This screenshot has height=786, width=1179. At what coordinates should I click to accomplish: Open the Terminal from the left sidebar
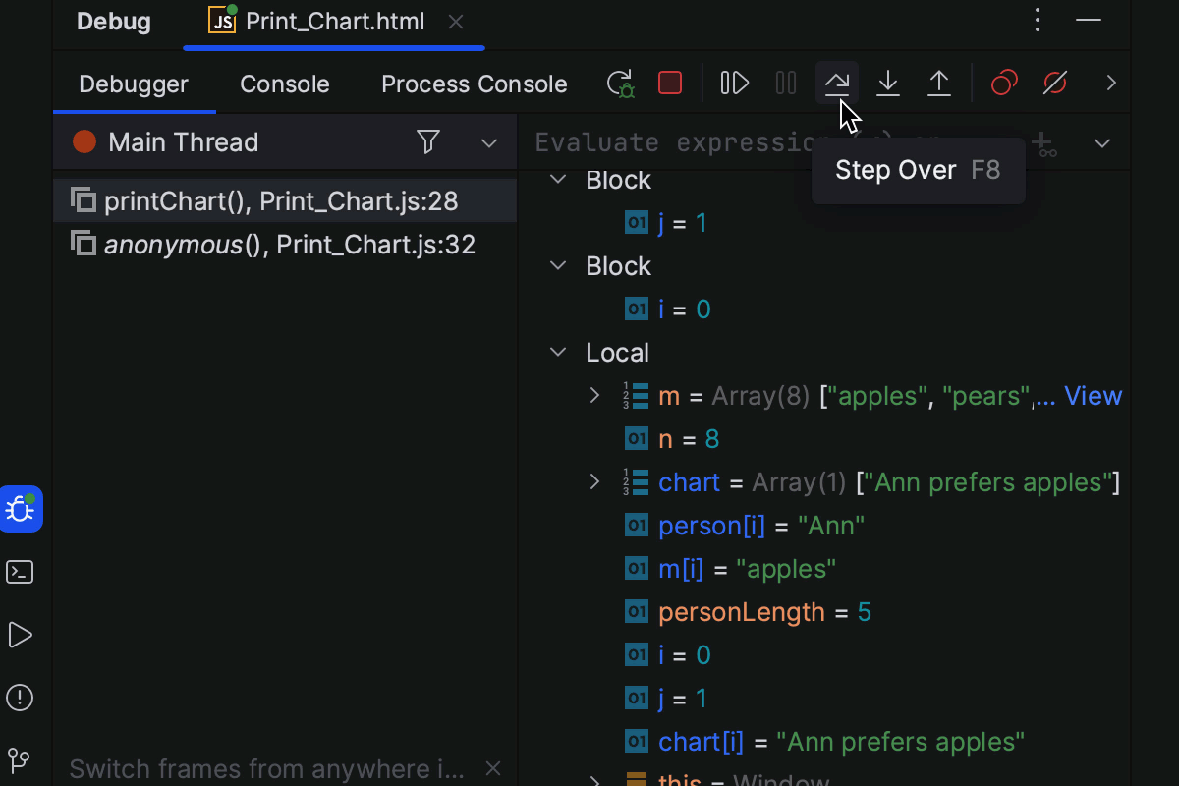click(x=20, y=572)
